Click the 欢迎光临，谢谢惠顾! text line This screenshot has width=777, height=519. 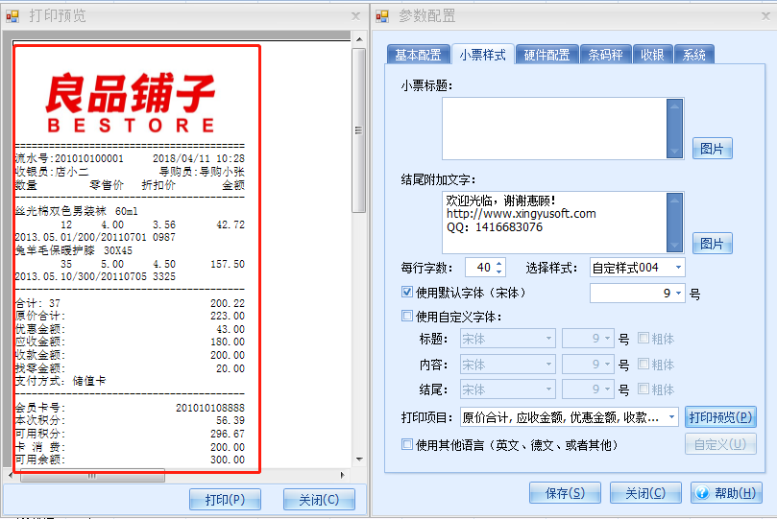(500, 201)
